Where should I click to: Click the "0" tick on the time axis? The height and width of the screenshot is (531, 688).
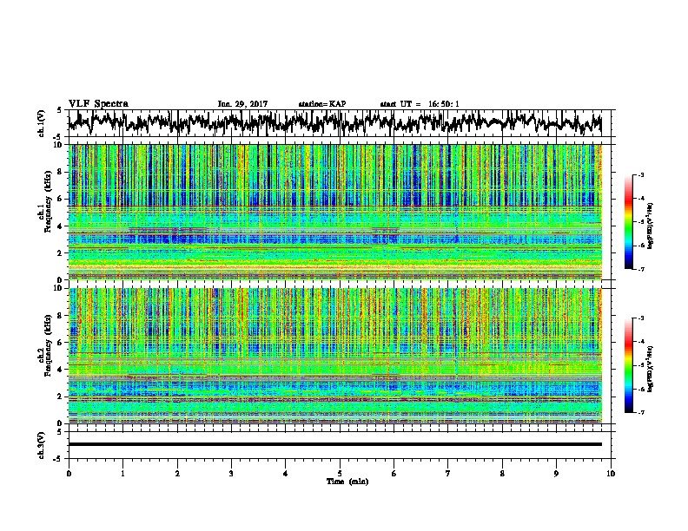(x=69, y=474)
